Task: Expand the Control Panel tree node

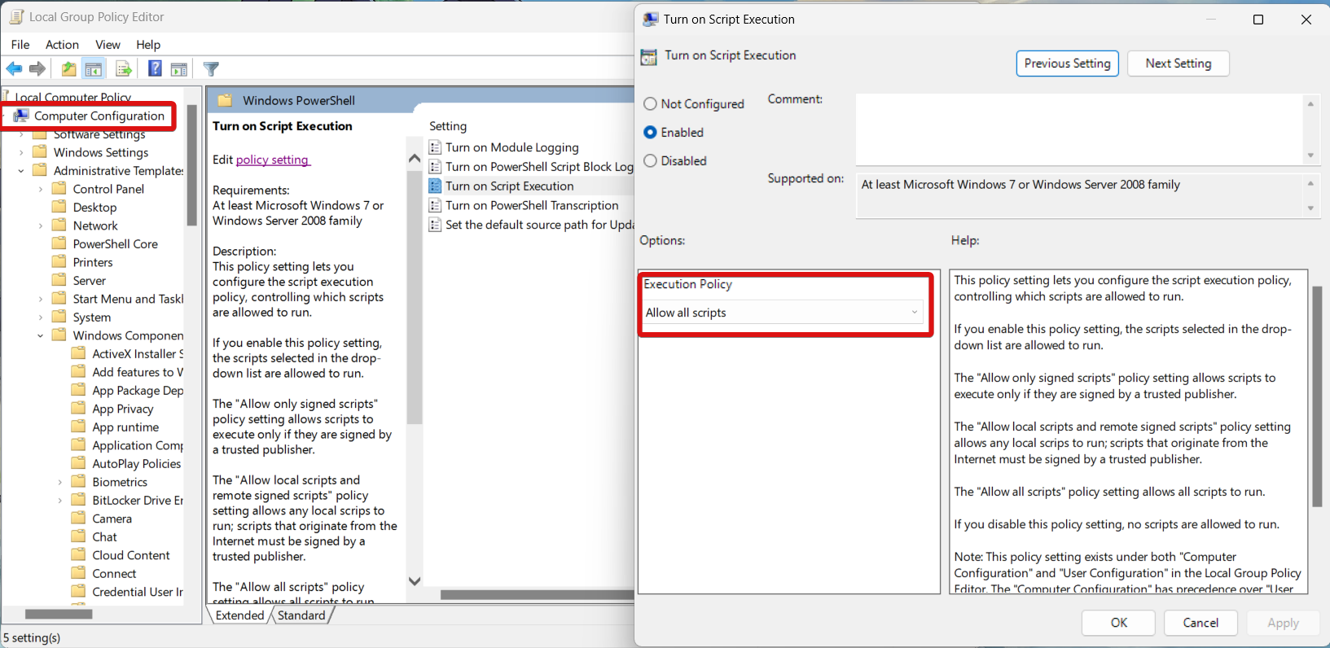Action: tap(40, 189)
